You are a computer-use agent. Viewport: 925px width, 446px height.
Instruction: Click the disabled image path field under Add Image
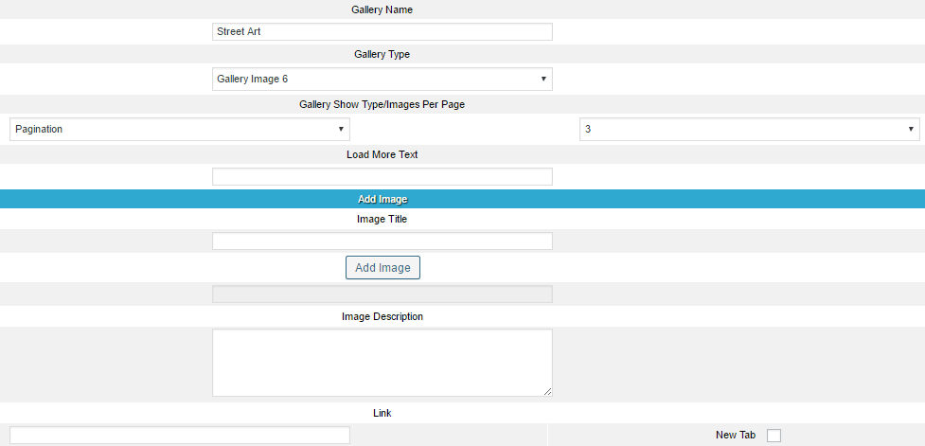point(382,294)
